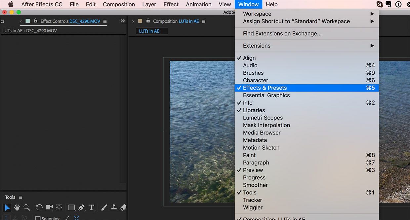This screenshot has height=220, width=410.
Task: Show hidden panel tabs with double chevron
Action: pyautogui.click(x=123, y=21)
